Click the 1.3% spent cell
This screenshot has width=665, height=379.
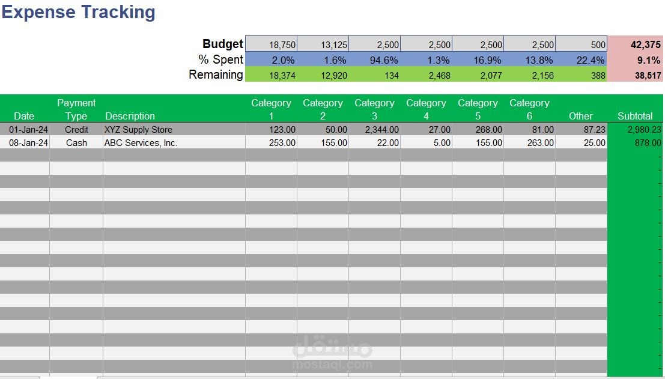coord(427,60)
